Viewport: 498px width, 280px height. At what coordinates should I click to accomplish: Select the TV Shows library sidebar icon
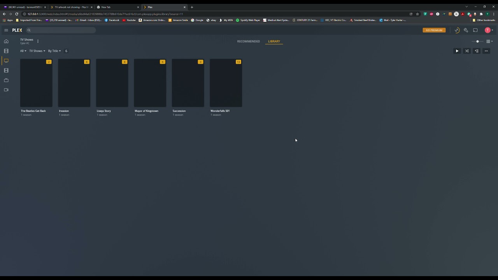pos(6,61)
